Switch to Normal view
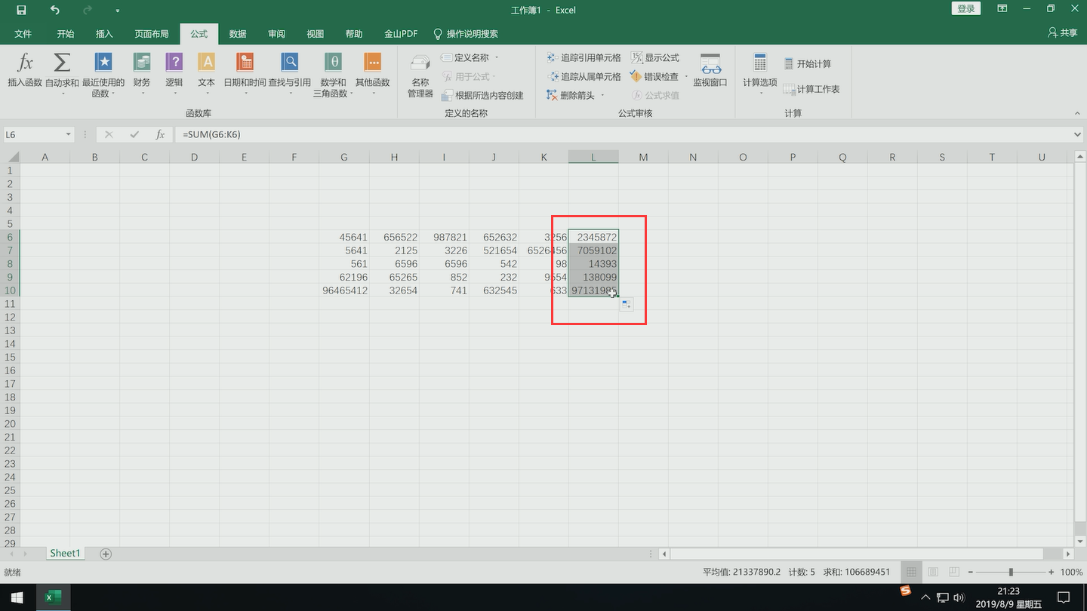Image resolution: width=1087 pixels, height=611 pixels. pyautogui.click(x=912, y=572)
